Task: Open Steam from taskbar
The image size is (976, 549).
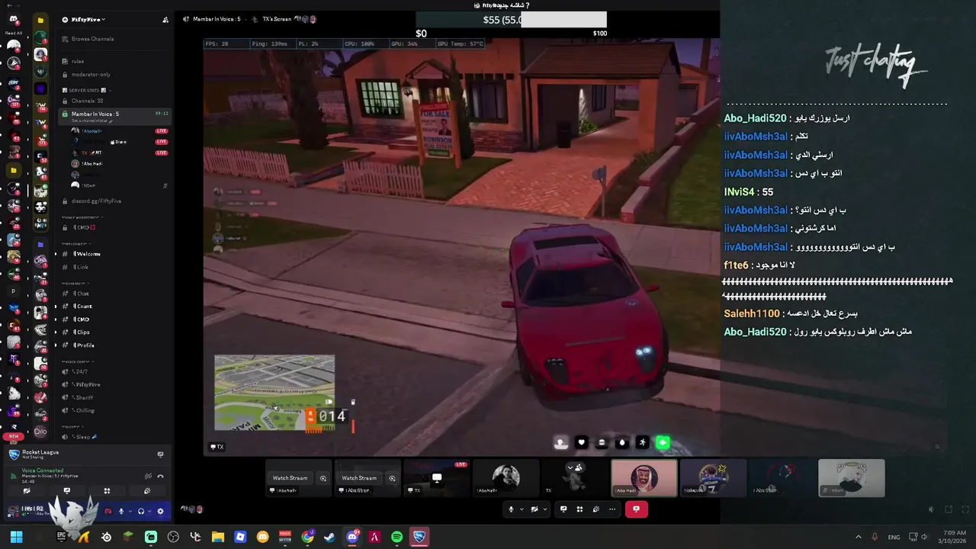Action: click(x=329, y=537)
